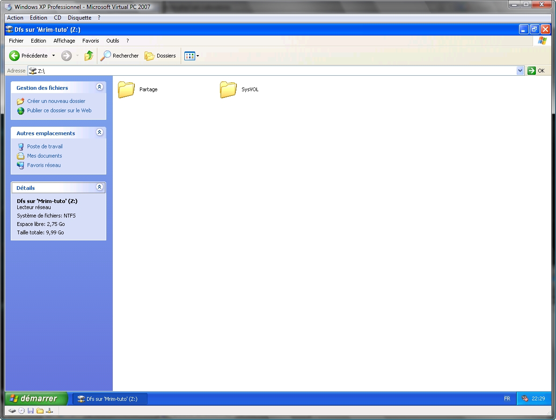Click in the address bar Z:\ field
The image size is (556, 420).
click(272, 71)
